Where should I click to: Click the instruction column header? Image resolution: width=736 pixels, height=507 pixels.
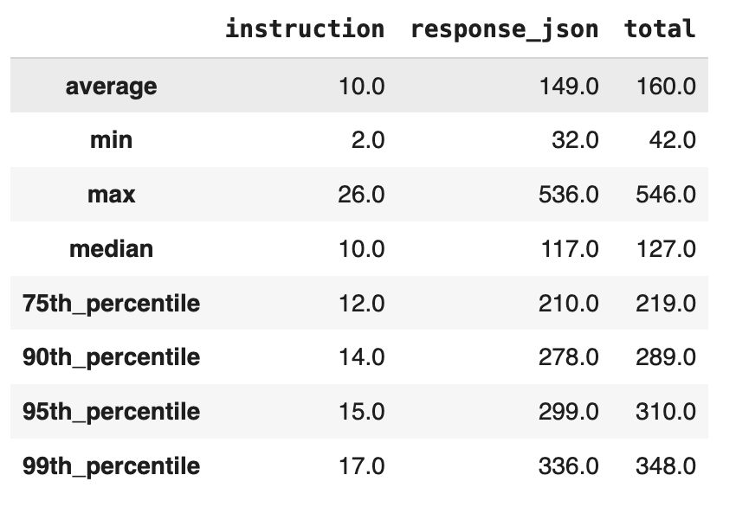point(304,29)
